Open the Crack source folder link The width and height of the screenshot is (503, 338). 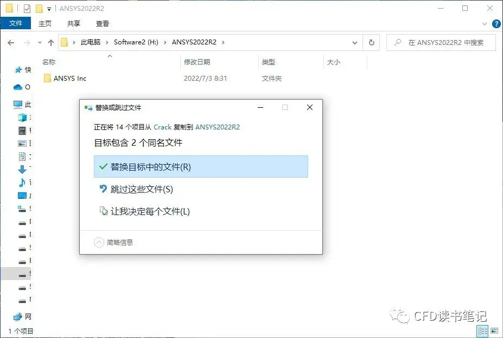(x=163, y=127)
